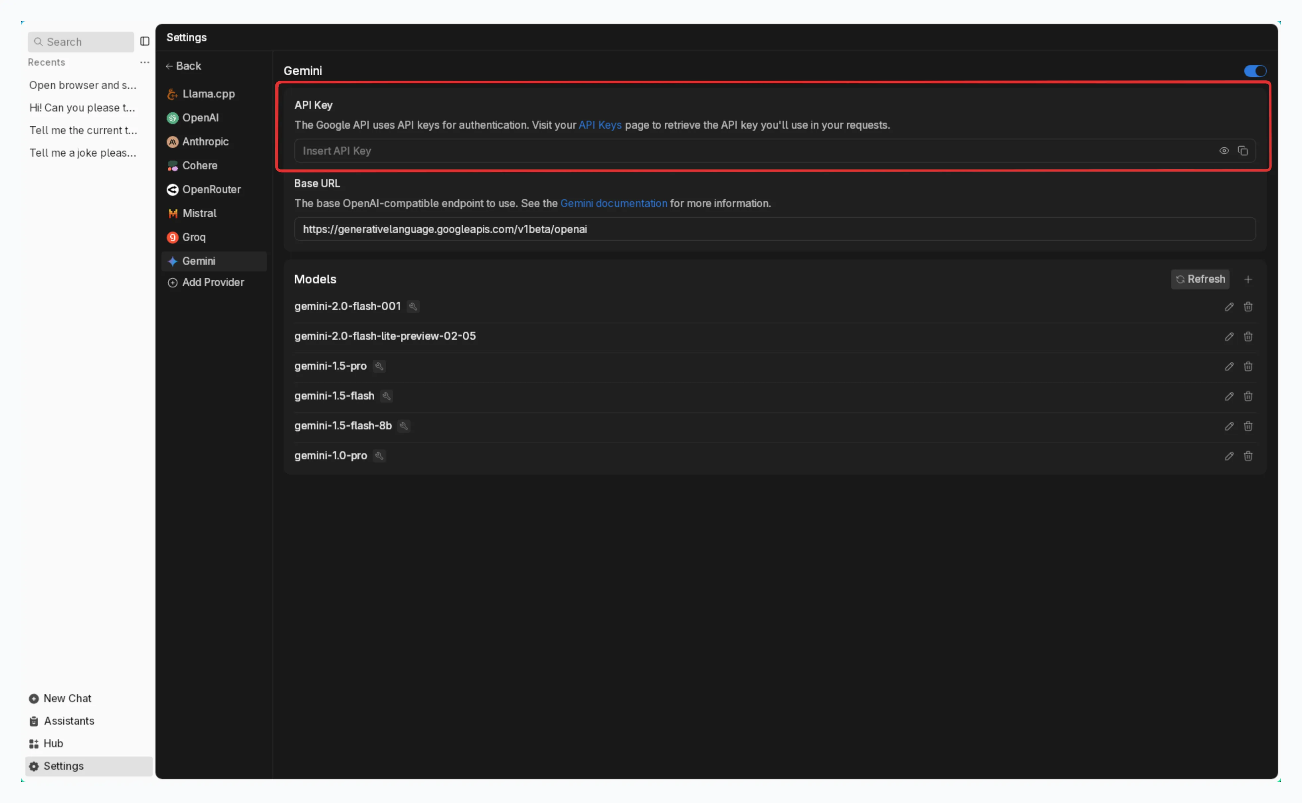The image size is (1302, 803).
Task: Open the Recents three-dots menu
Action: point(144,62)
